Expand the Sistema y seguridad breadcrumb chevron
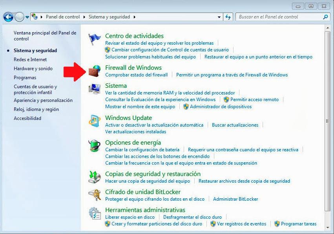This screenshot has height=234, width=334. (x=134, y=16)
